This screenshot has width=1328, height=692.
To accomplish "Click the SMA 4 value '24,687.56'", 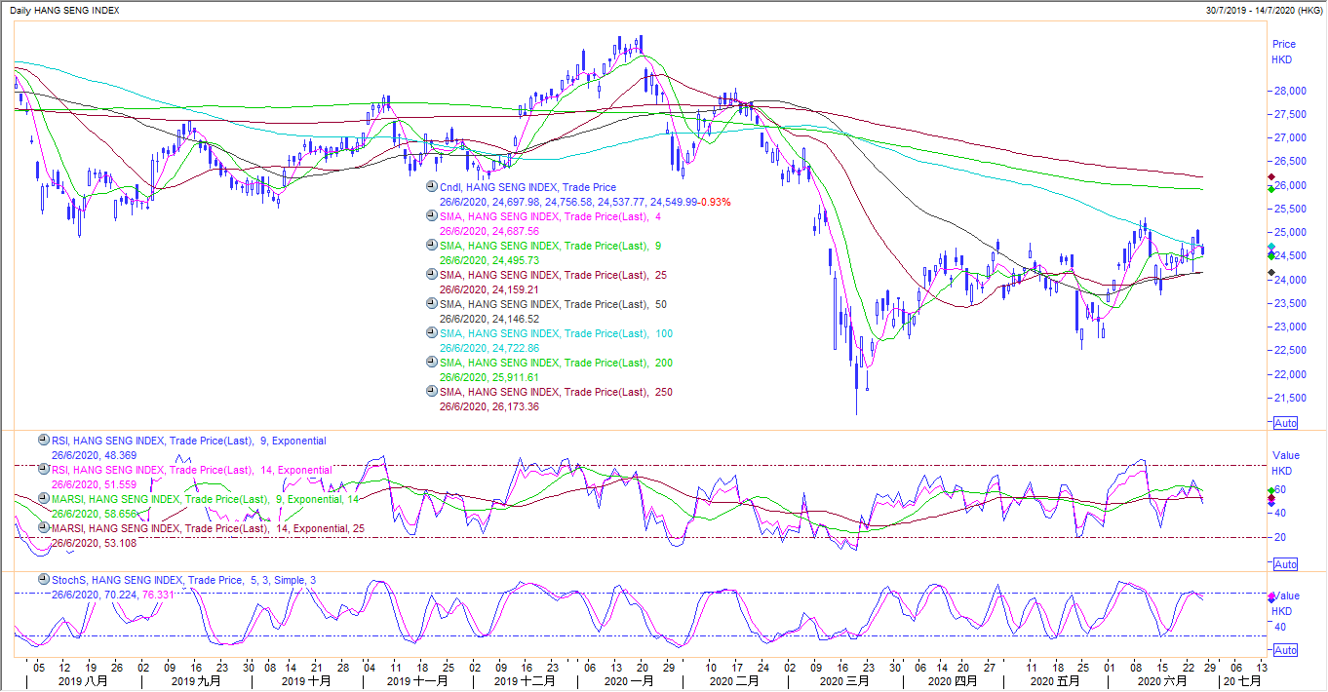I will pos(517,231).
